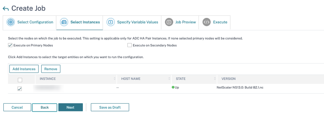Uncheck Execute on Primary Nodes
Image resolution: width=324 pixels, height=139 pixels.
(10, 45)
